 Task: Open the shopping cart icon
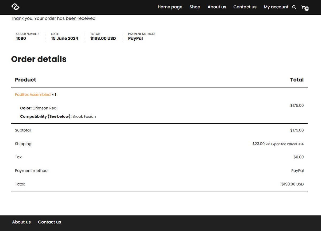pos(305,7)
